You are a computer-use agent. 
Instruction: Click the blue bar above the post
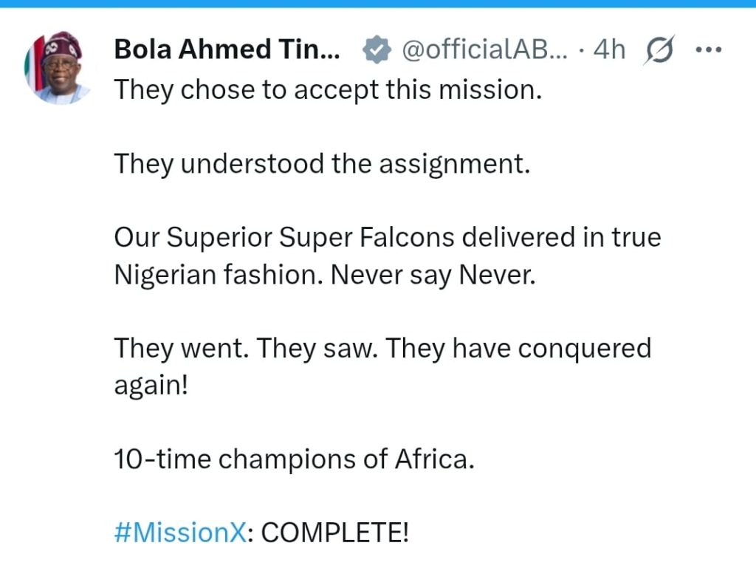[378, 4]
